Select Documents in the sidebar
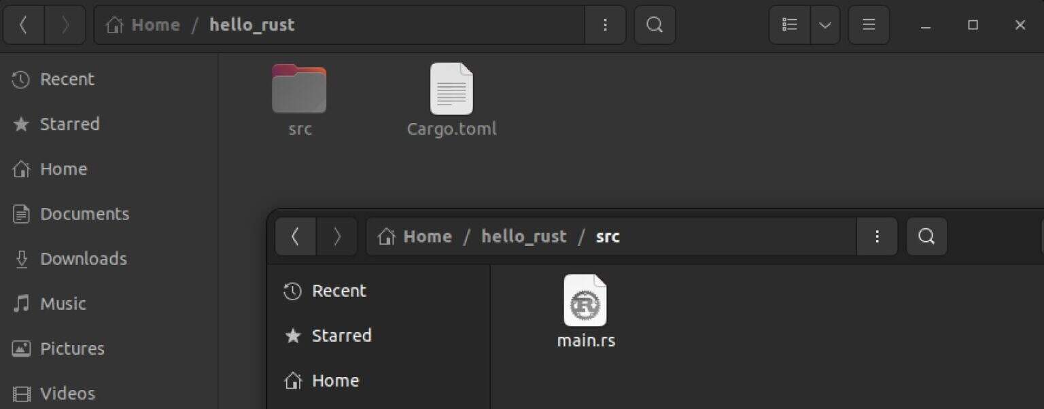The image size is (1044, 409). [84, 214]
